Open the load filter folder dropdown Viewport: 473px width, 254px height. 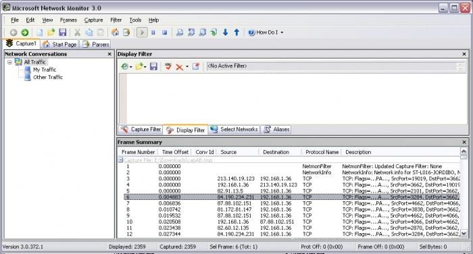141,66
